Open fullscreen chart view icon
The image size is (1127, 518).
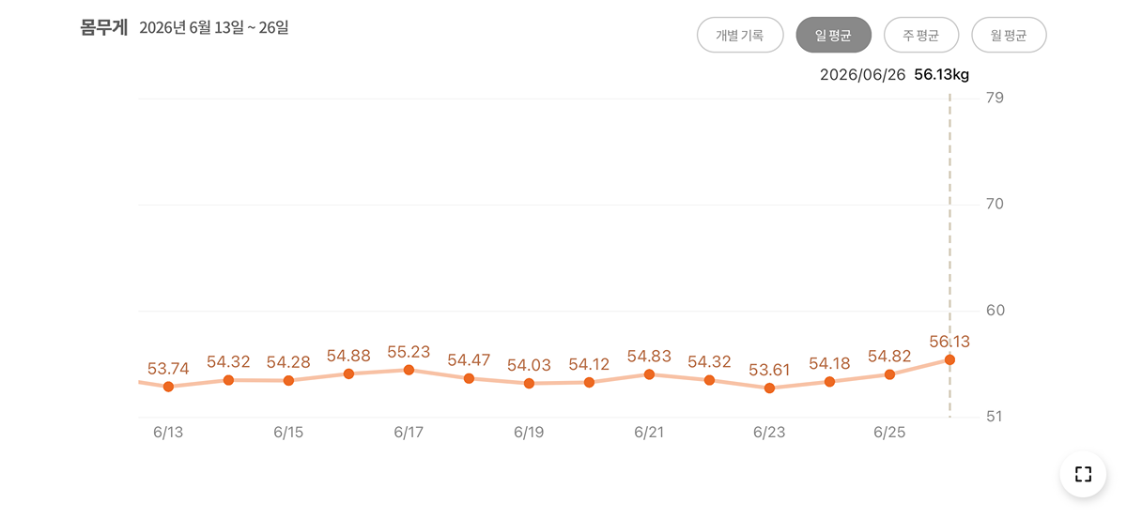coord(1083,474)
